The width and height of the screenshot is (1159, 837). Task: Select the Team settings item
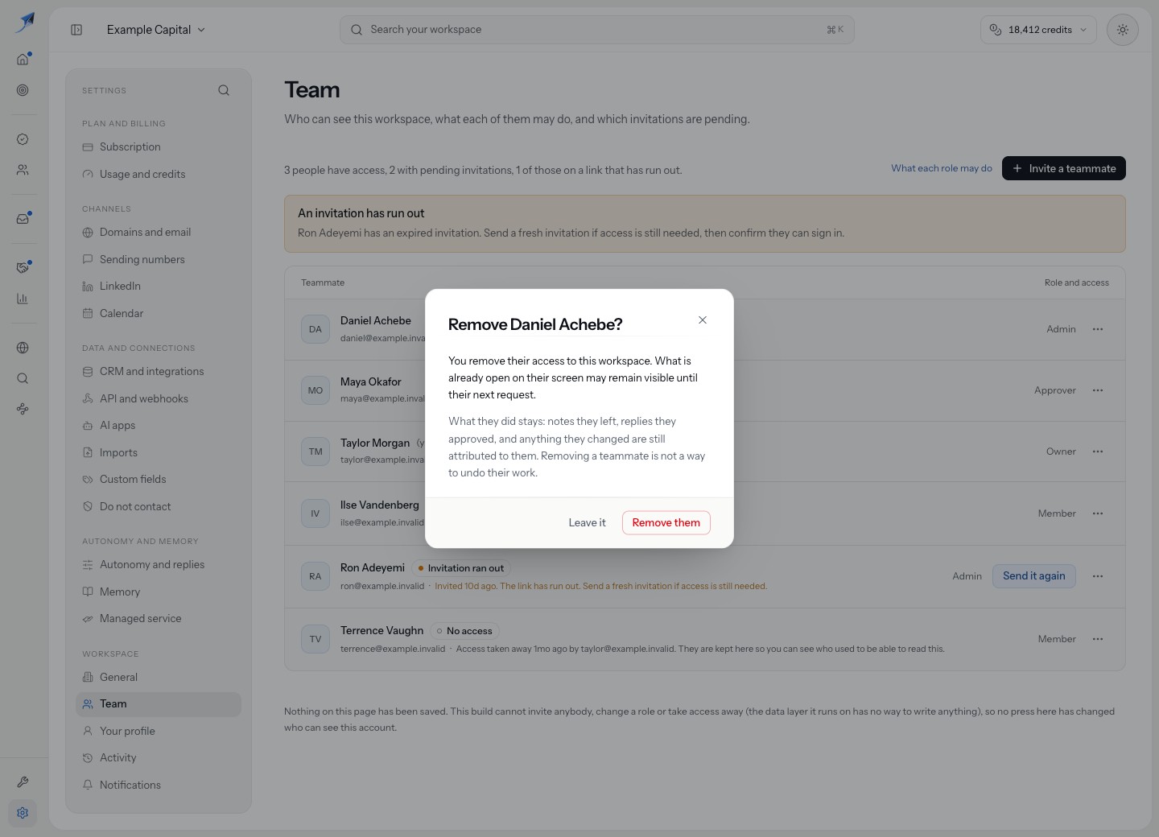pyautogui.click(x=159, y=704)
